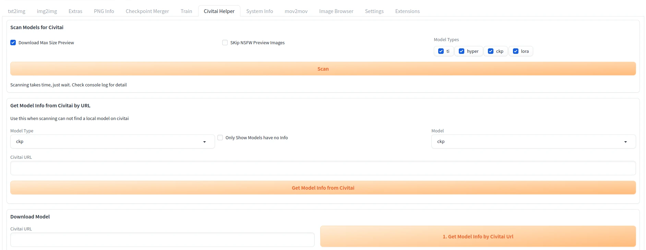The height and width of the screenshot is (250, 646).
Task: Go to the Checkpoint Merger tab
Action: coord(147,11)
